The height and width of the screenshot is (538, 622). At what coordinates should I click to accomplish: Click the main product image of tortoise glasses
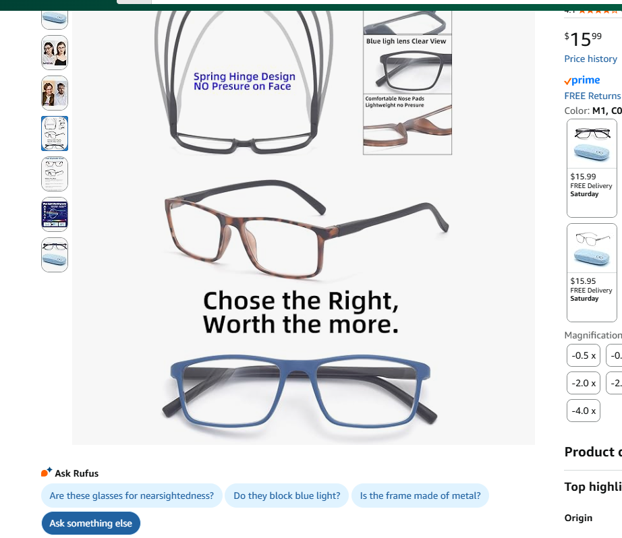pyautogui.click(x=304, y=228)
